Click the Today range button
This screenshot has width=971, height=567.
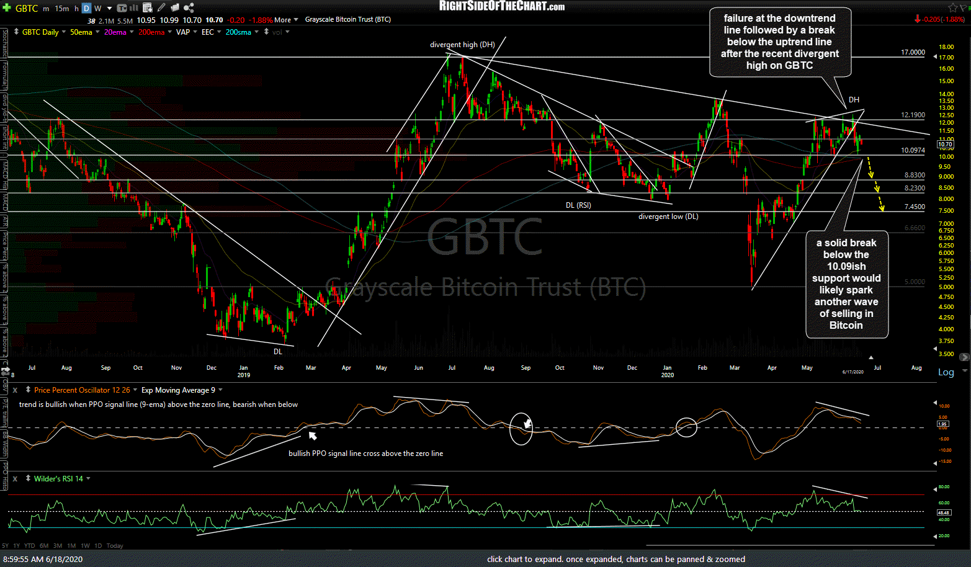click(x=115, y=546)
